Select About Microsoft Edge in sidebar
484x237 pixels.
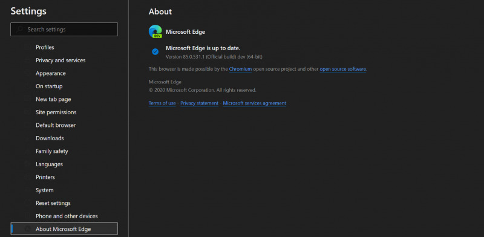click(x=64, y=229)
